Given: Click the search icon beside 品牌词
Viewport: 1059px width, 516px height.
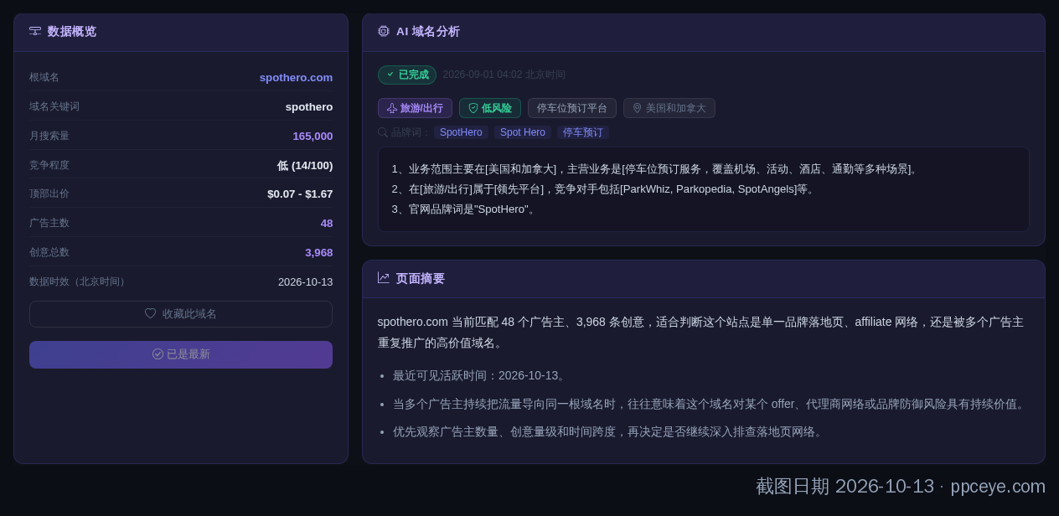Looking at the screenshot, I should pyautogui.click(x=383, y=132).
